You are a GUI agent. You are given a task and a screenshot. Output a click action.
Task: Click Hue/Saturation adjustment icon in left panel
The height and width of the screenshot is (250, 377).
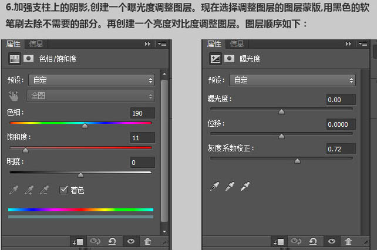[15, 59]
